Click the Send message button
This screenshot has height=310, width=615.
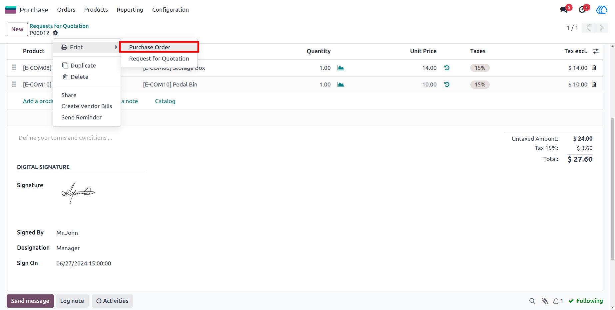pos(30,301)
